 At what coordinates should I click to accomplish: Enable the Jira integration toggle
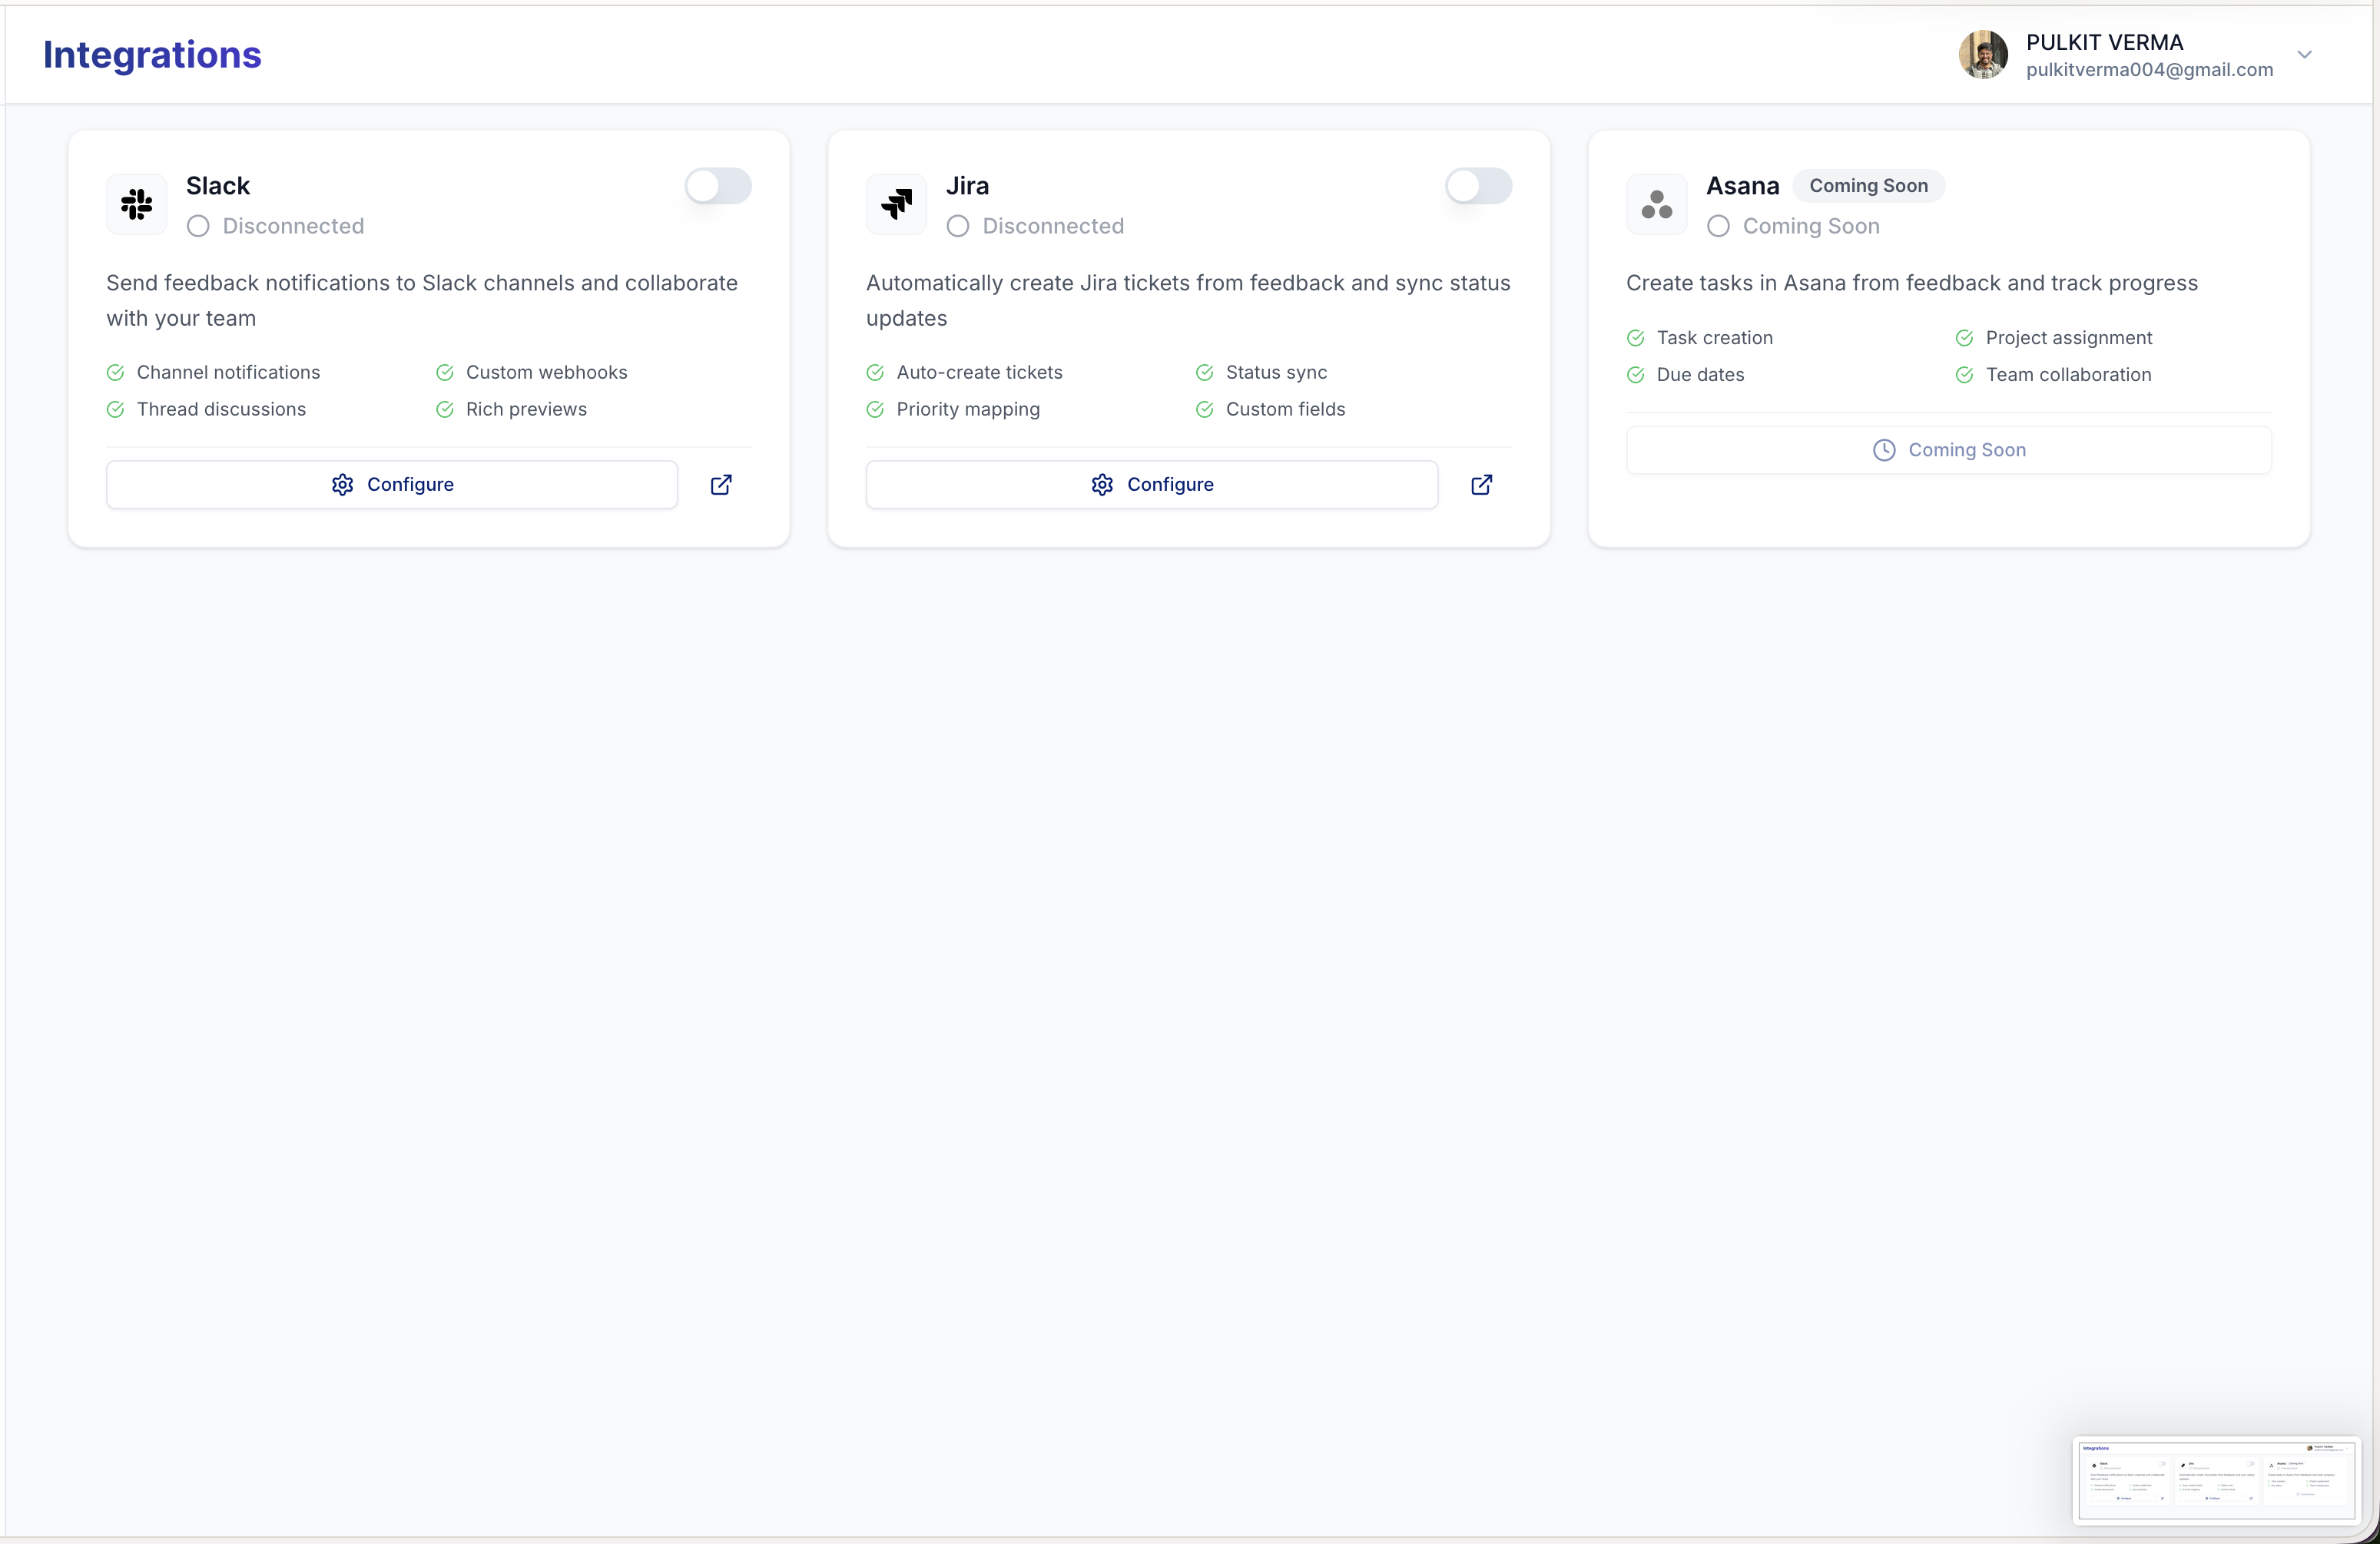pos(1478,187)
